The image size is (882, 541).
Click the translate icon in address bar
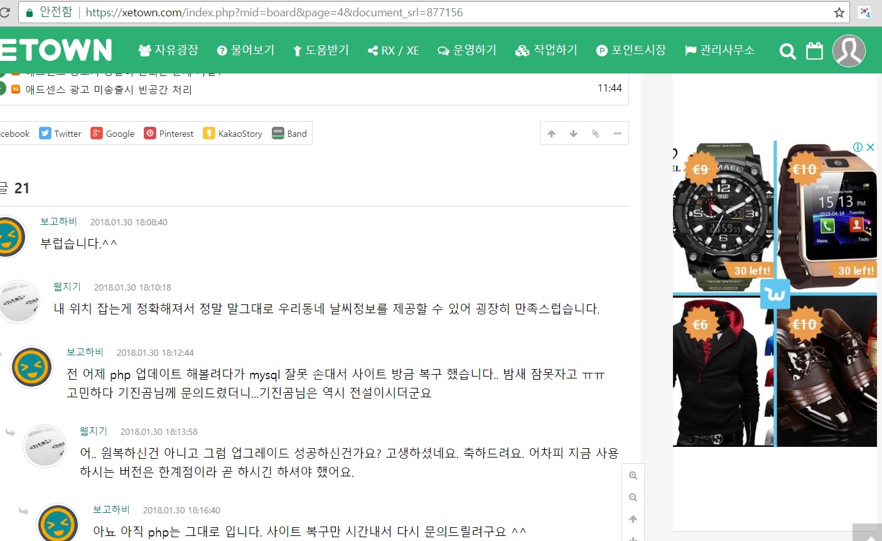point(865,13)
